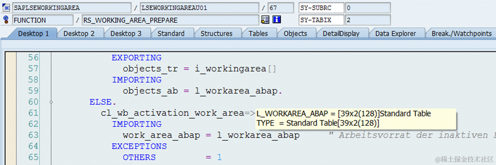Switch to the Desktop 2 tab

tap(79, 34)
